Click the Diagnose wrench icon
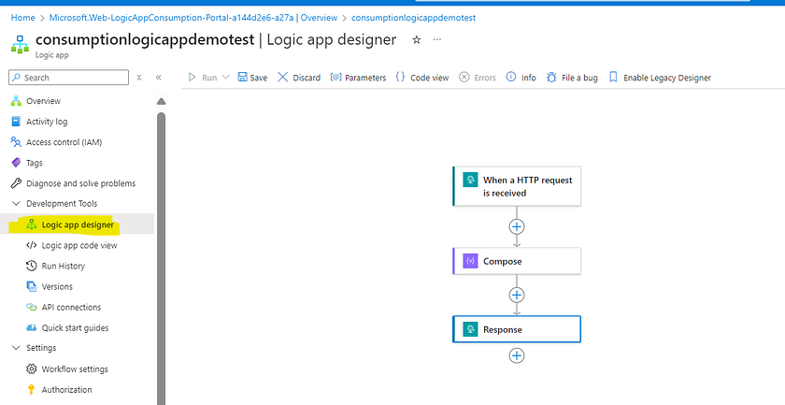785x405 pixels. (16, 183)
